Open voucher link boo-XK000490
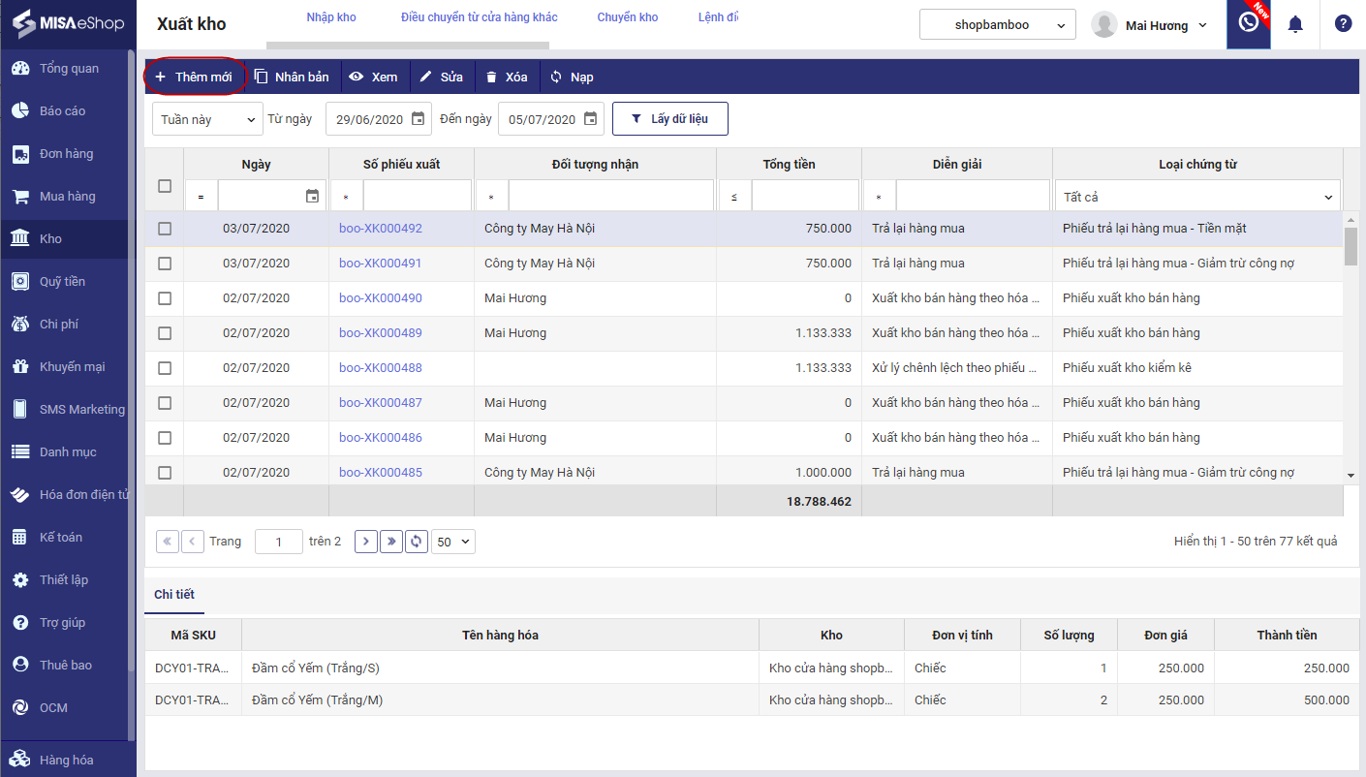Viewport: 1366px width, 777px height. (x=381, y=298)
